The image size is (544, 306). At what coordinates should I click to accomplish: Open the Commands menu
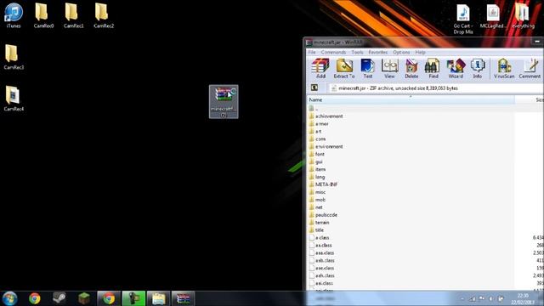tap(333, 53)
